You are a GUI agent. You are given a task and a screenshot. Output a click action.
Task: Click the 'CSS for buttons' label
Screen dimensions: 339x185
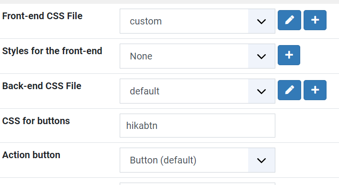click(x=36, y=121)
